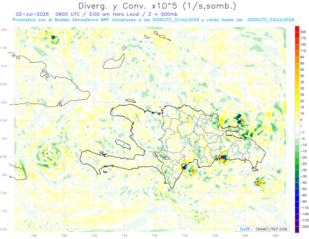Click the "72W" longitude label
The height and width of the screenshot is (239, 309).
pyautogui.click(x=154, y=236)
